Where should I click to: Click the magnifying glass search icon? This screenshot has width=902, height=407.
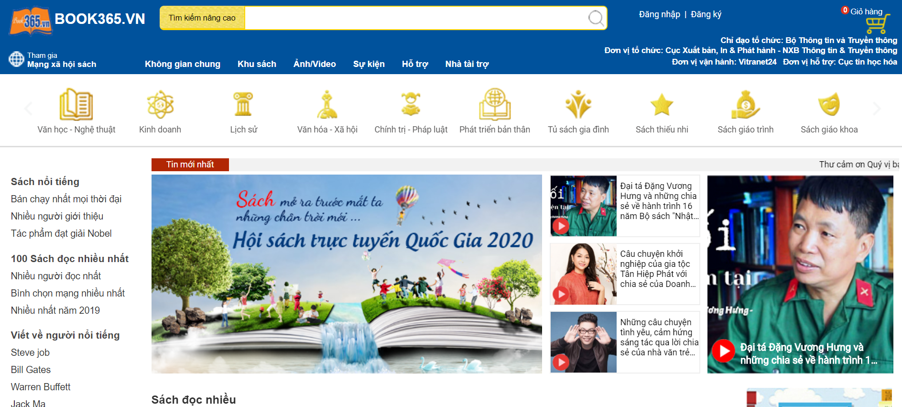click(596, 18)
